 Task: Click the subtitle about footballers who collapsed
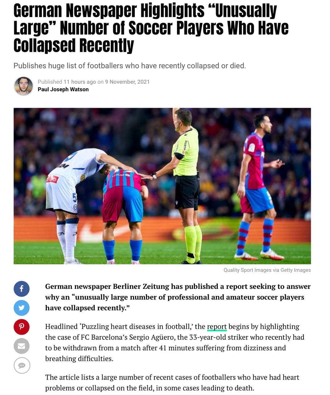click(130, 66)
